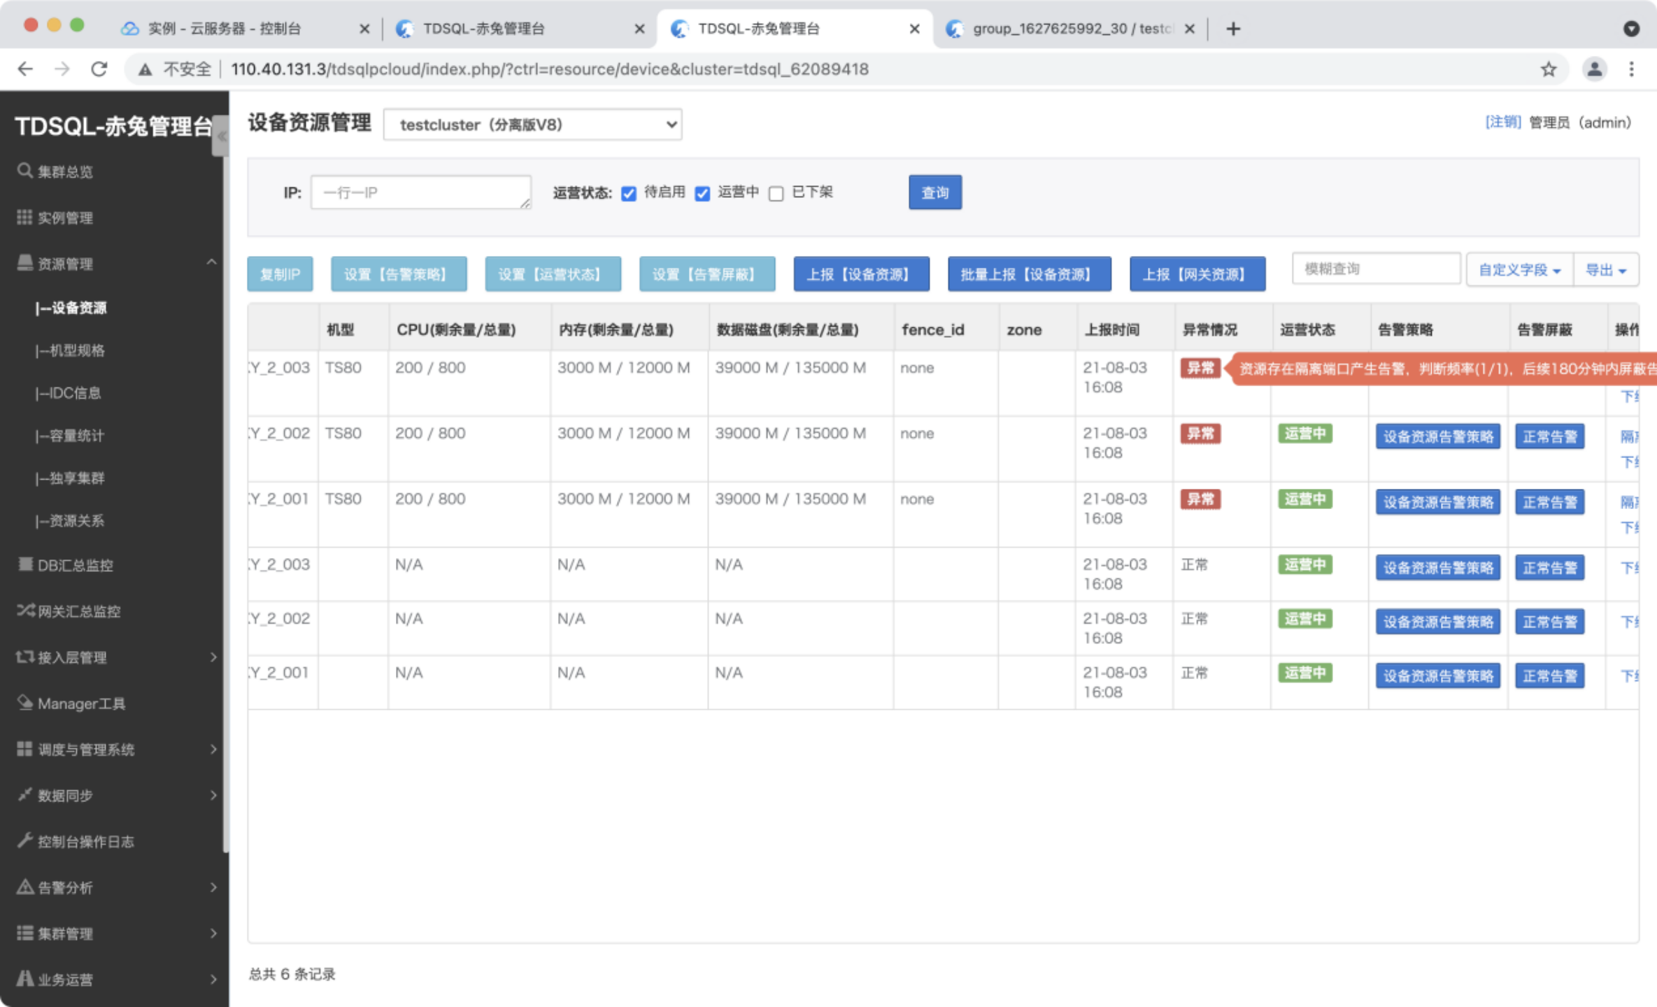Click 设置【告警屏蔽】 button
This screenshot has height=1007, width=1657.
(707, 274)
